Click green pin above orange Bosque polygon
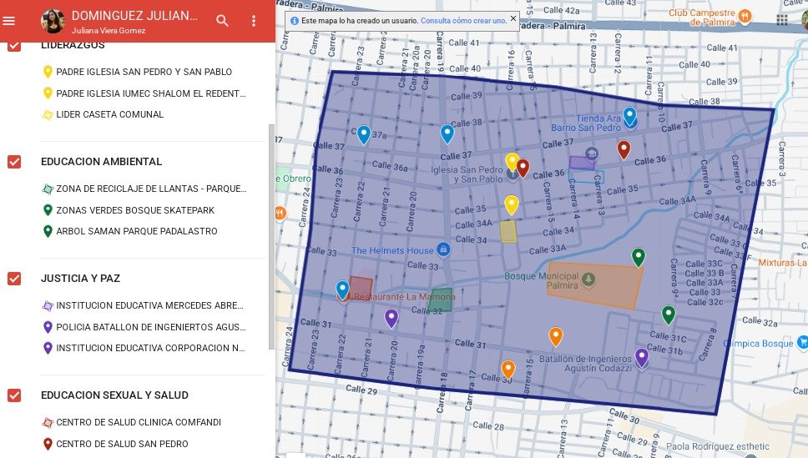 tap(639, 257)
